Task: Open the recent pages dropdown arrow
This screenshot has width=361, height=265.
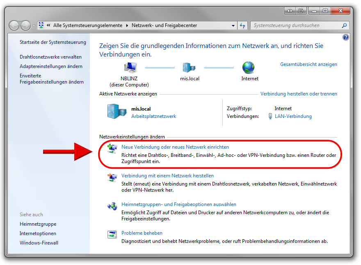Action: coord(34,25)
